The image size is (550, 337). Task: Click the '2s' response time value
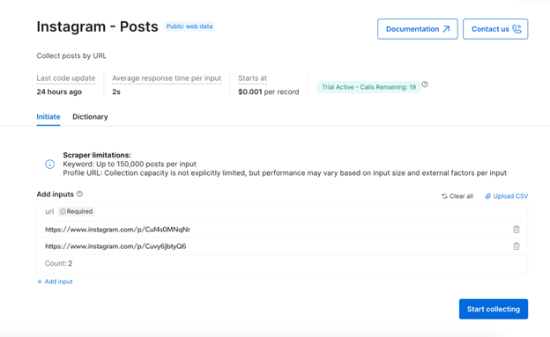click(x=116, y=92)
